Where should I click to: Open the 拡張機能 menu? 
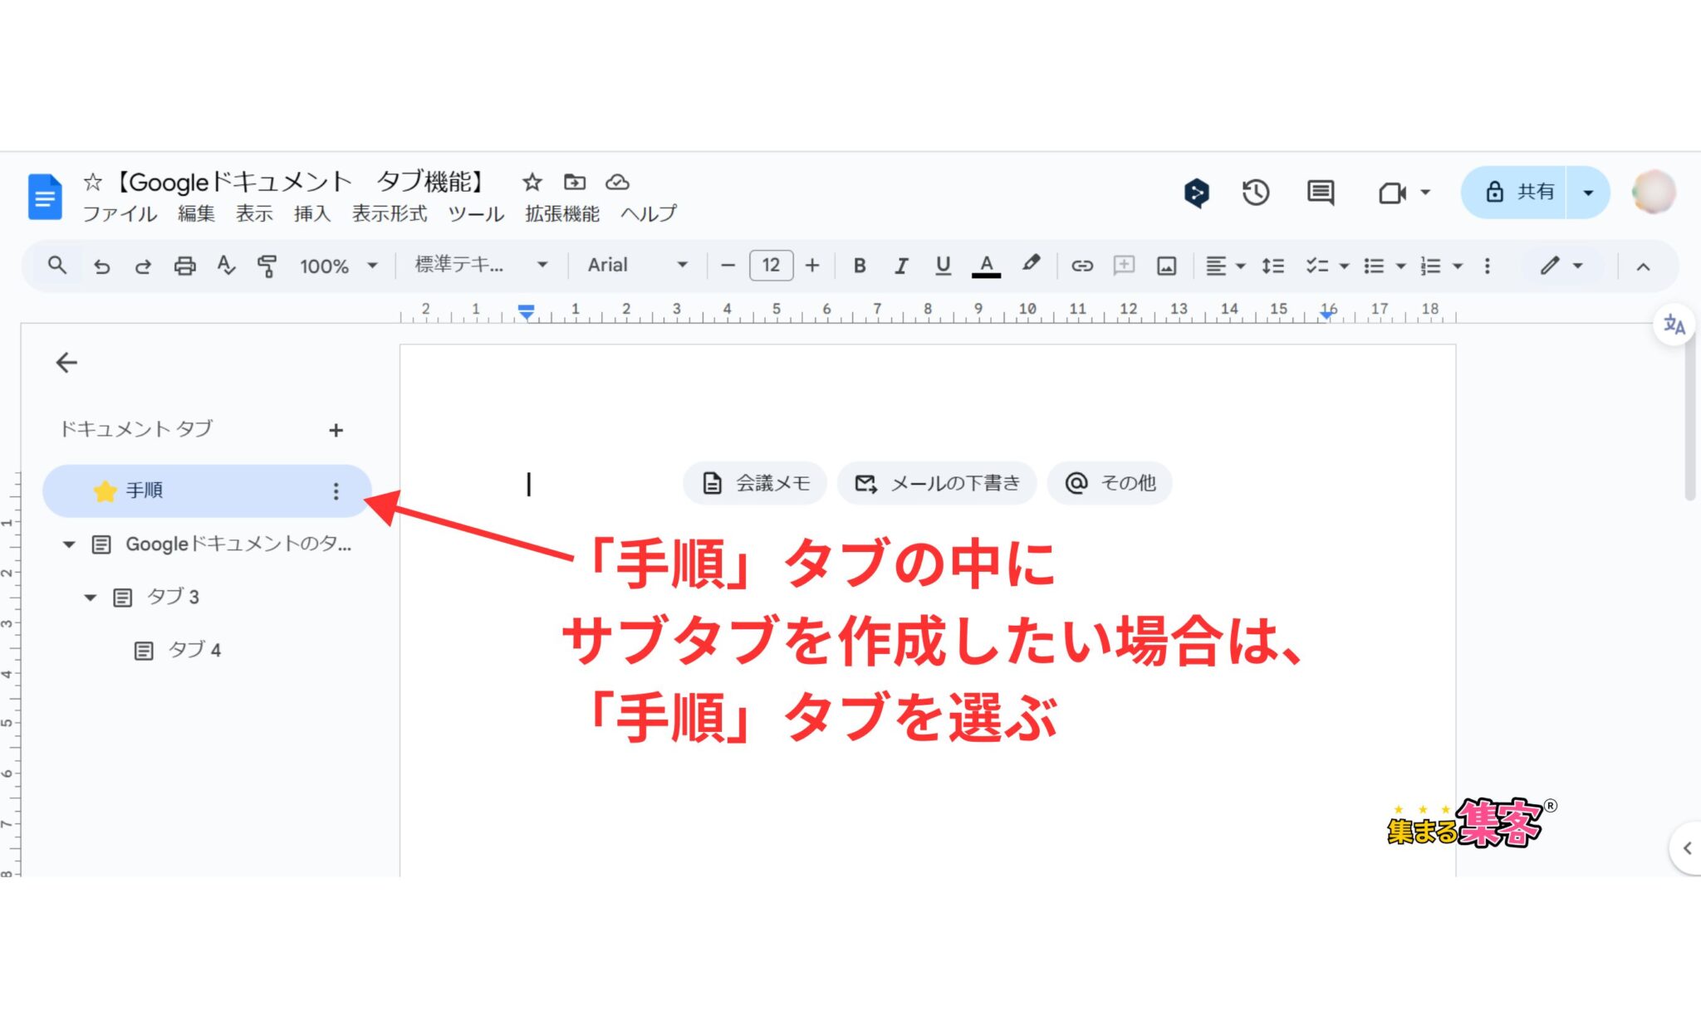point(562,213)
